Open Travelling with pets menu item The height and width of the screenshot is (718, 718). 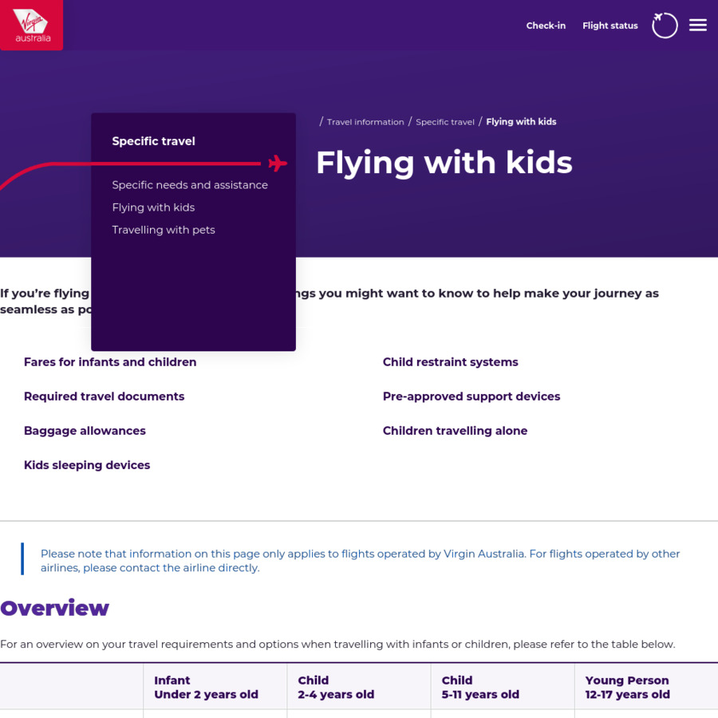164,230
